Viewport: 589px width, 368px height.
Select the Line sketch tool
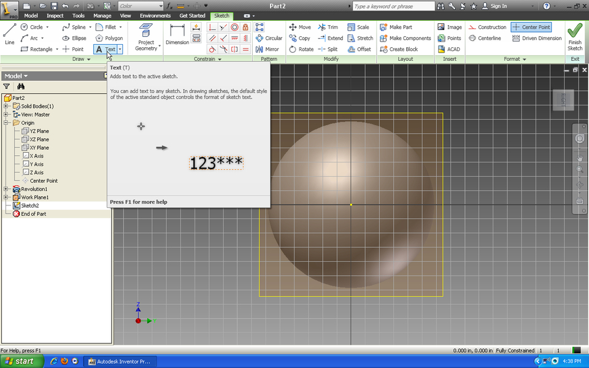coord(9,34)
